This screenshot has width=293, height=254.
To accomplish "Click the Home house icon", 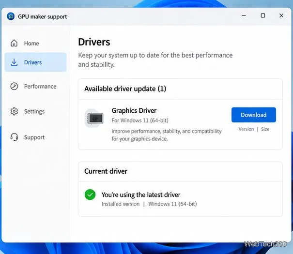I will point(14,43).
